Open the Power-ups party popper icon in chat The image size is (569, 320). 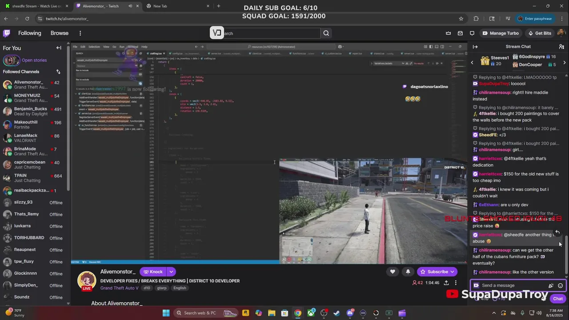click(x=551, y=285)
